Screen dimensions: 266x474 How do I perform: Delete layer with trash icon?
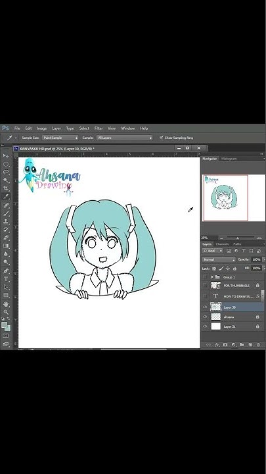pyautogui.click(x=259, y=344)
